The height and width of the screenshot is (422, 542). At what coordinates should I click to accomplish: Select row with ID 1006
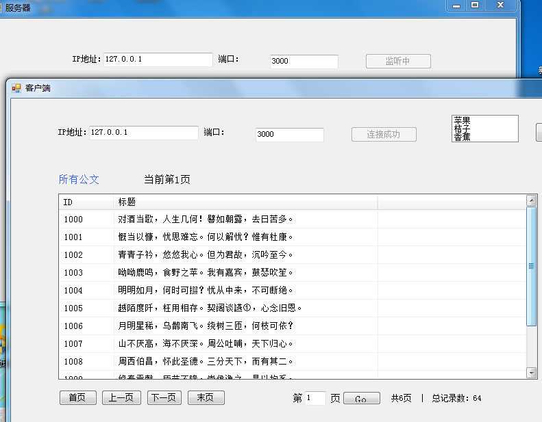[x=293, y=326]
